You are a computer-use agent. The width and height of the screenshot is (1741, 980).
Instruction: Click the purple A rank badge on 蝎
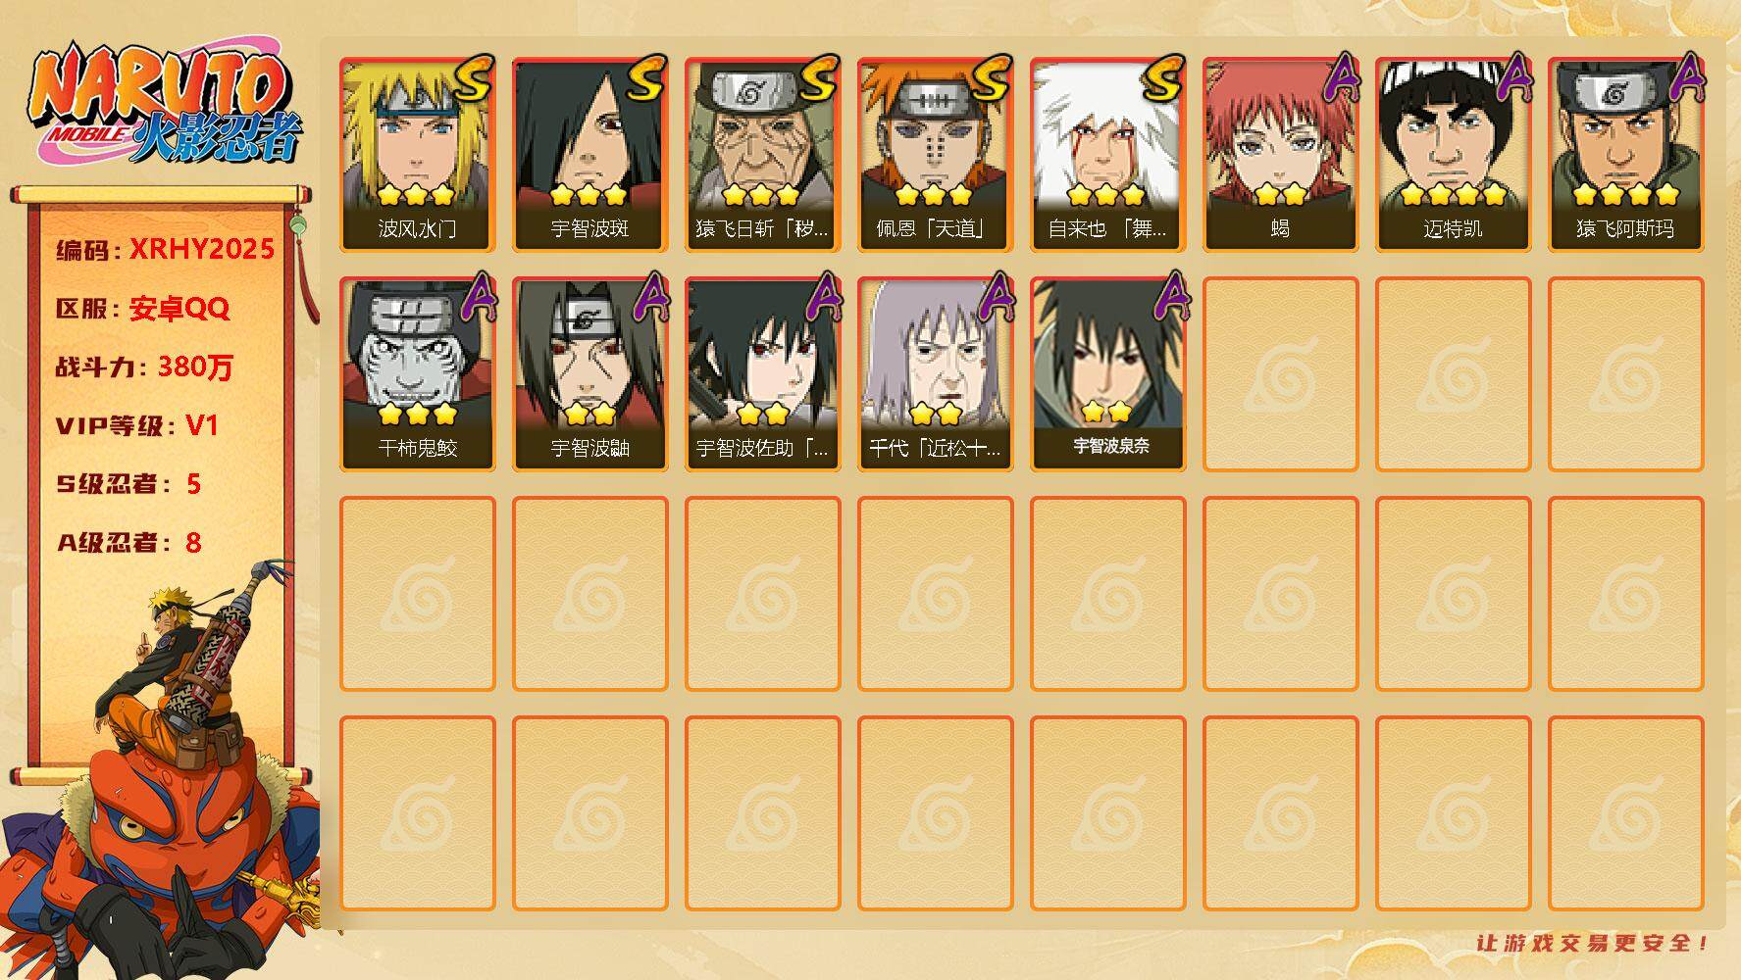[x=1340, y=78]
